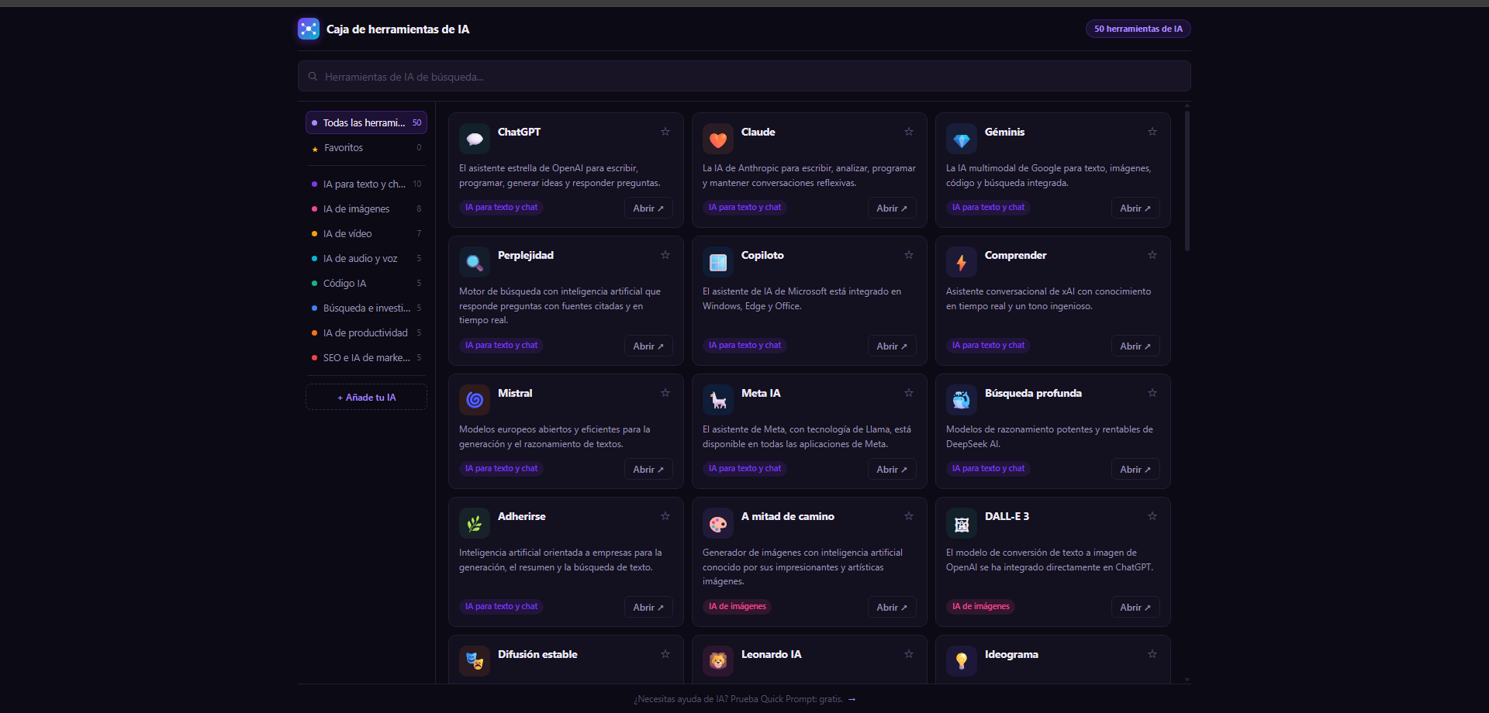Open Copiloto via Abrir button

pyautogui.click(x=892, y=346)
